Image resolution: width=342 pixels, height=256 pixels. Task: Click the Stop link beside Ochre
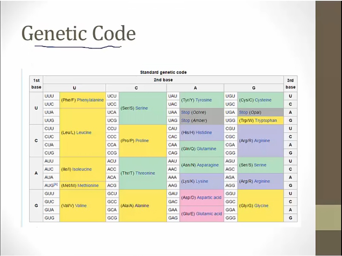[x=185, y=113]
